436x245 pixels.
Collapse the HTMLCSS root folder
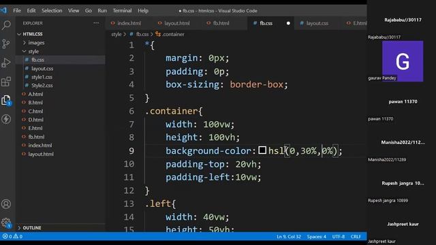click(33, 34)
